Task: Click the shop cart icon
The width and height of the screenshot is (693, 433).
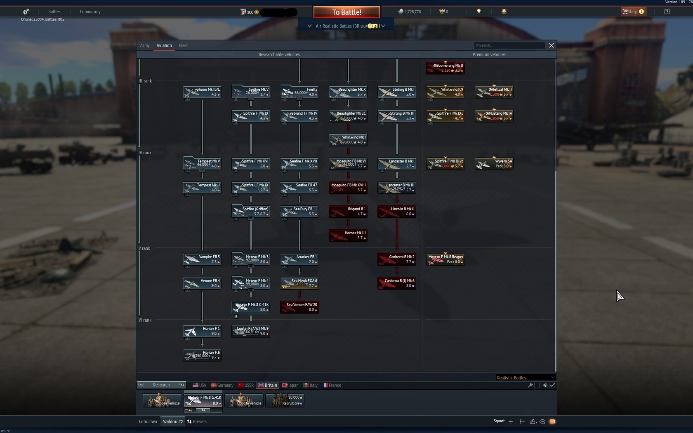Action: pos(625,12)
